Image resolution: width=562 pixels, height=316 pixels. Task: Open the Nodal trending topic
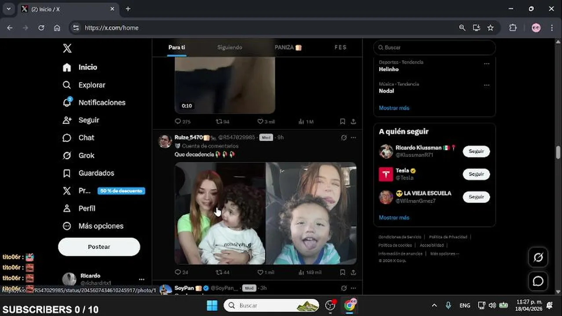387,91
